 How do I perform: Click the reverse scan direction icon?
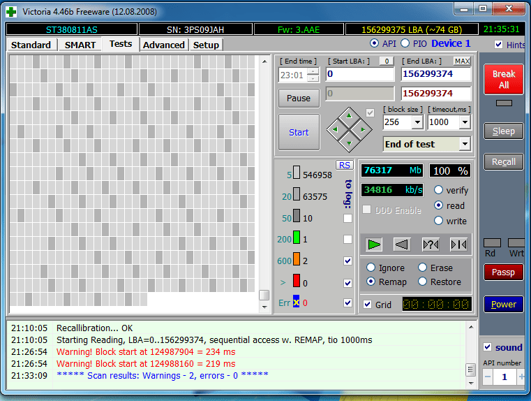coord(402,244)
